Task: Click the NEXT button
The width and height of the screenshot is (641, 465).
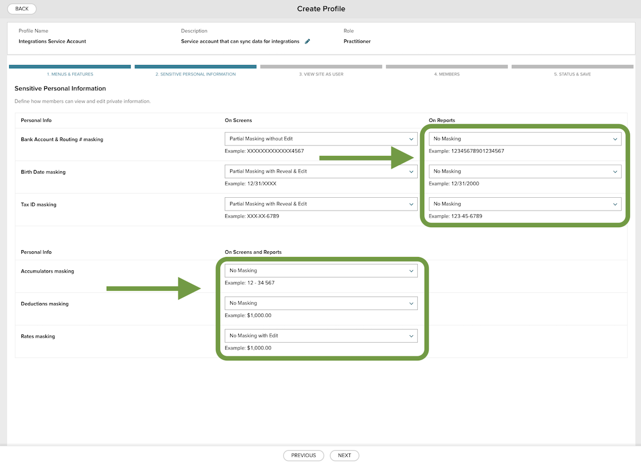Action: pos(345,455)
